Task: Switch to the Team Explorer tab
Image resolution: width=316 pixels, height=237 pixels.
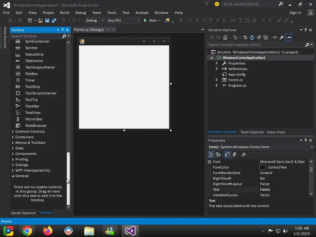Action: [252, 132]
